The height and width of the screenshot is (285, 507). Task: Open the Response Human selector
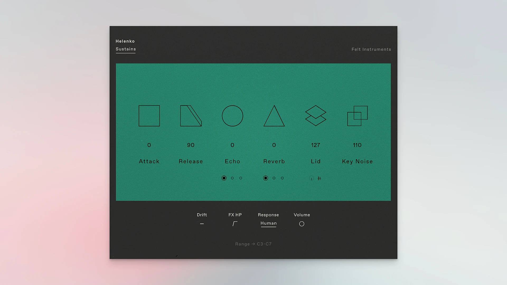[269, 224]
